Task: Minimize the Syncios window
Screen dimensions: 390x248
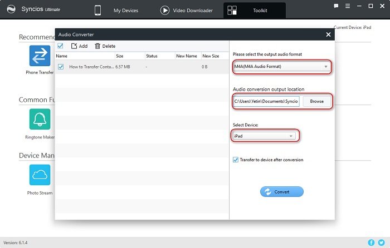Action: point(359,6)
